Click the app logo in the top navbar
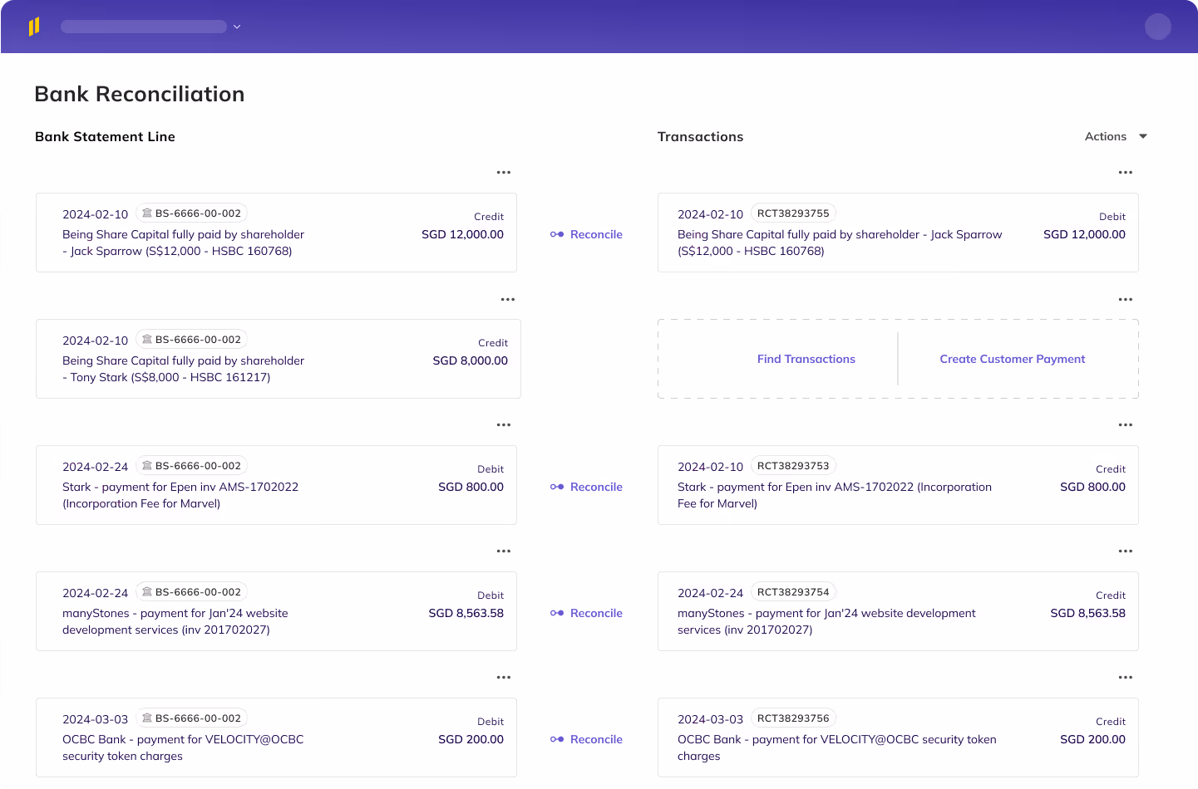This screenshot has width=1198, height=789. click(x=34, y=26)
